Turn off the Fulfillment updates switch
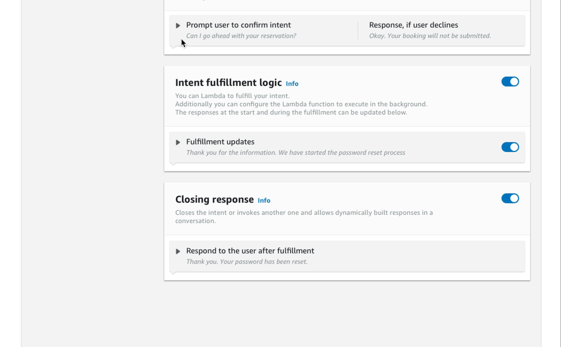Viewport: 561px width, 347px height. [x=510, y=147]
